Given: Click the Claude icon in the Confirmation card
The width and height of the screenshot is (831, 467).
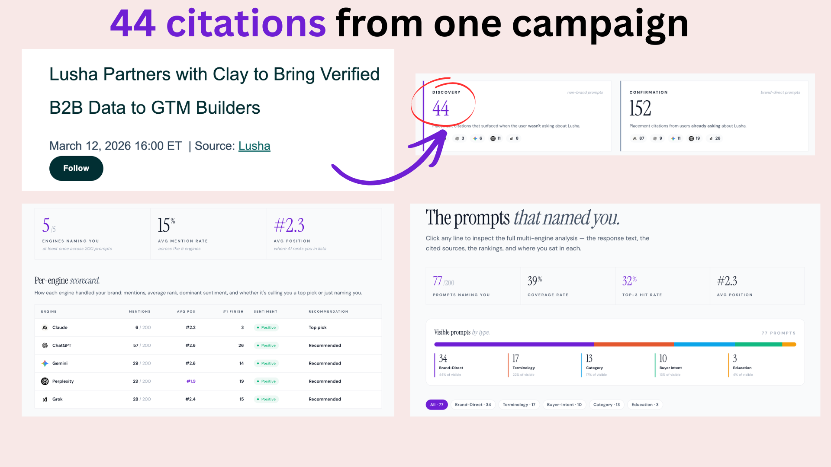Looking at the screenshot, I should pyautogui.click(x=635, y=138).
